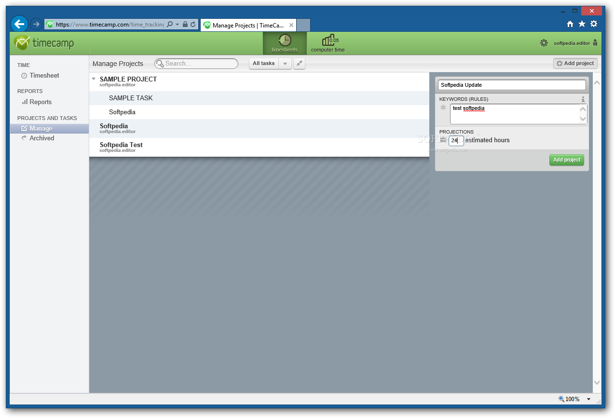Close the Manage Projects browser tab
Viewport: 615px width, 418px height.
[x=291, y=25]
